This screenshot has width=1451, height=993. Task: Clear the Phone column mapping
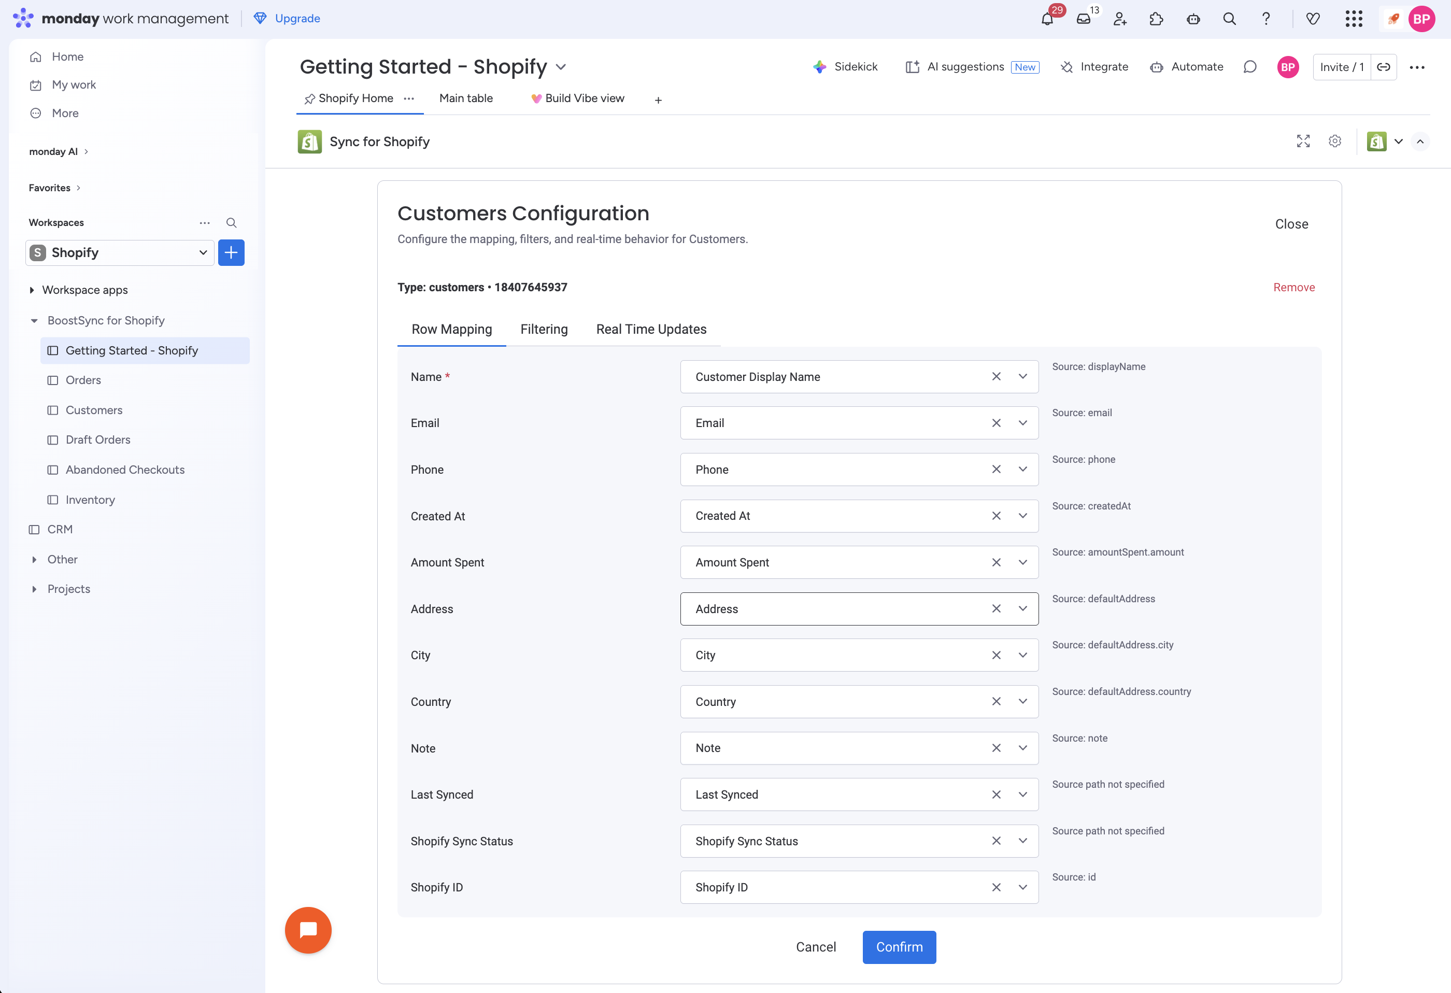pyautogui.click(x=997, y=469)
